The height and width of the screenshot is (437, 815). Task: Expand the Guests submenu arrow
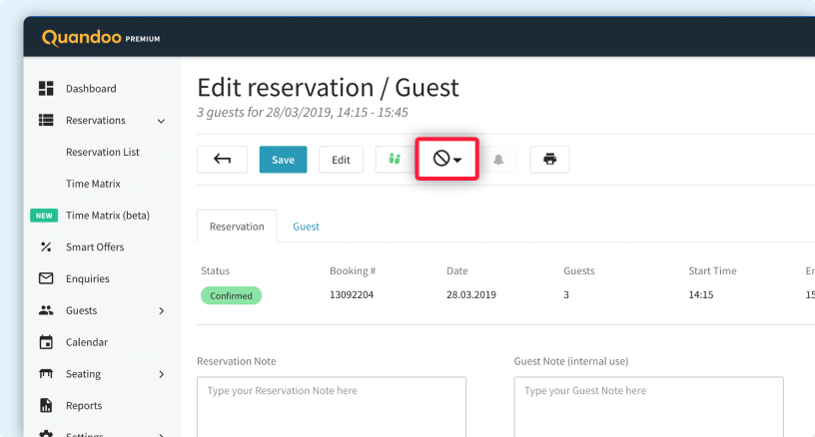161,311
